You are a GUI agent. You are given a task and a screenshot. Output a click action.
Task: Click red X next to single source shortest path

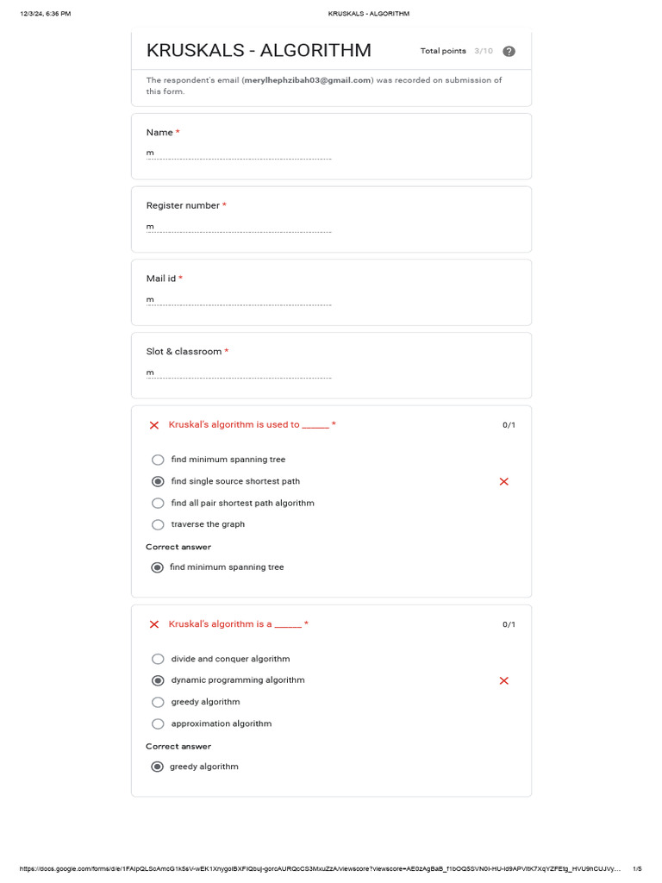(x=504, y=481)
